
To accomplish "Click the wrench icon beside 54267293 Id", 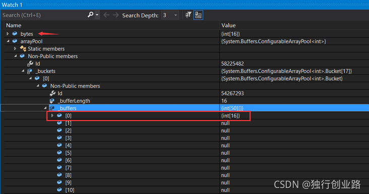I will click(x=52, y=93).
